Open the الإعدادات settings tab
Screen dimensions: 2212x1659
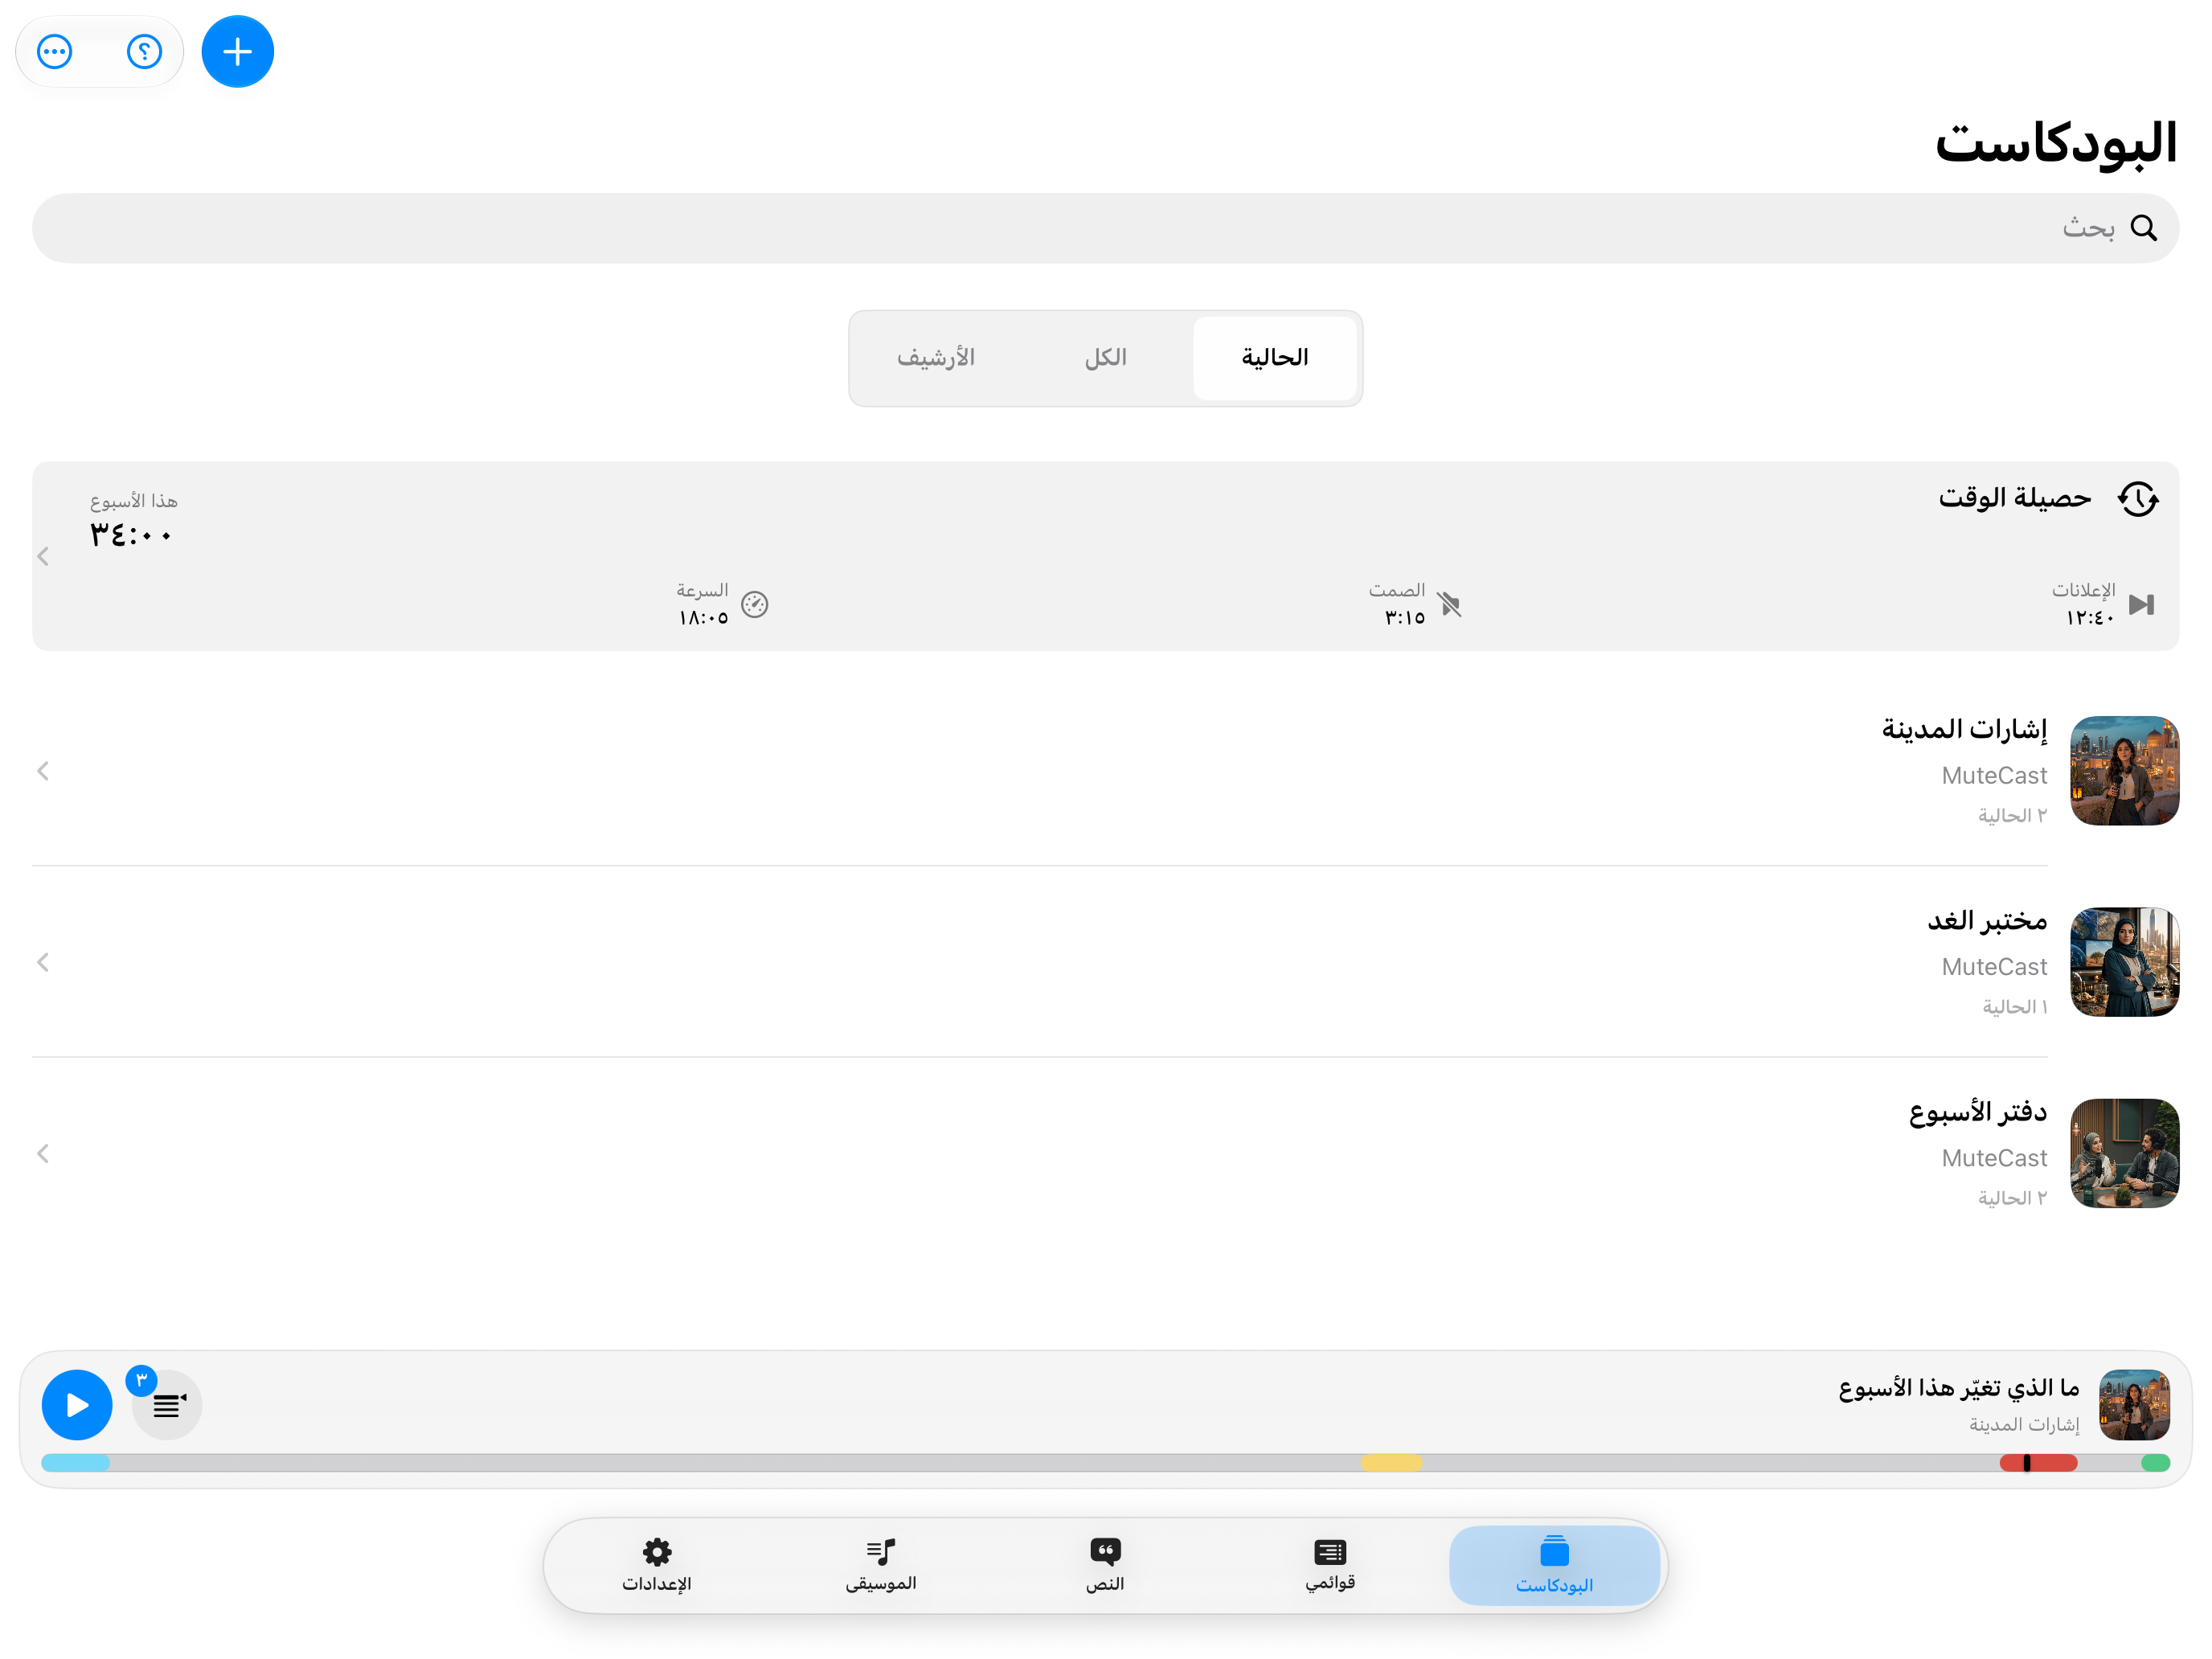656,1565
